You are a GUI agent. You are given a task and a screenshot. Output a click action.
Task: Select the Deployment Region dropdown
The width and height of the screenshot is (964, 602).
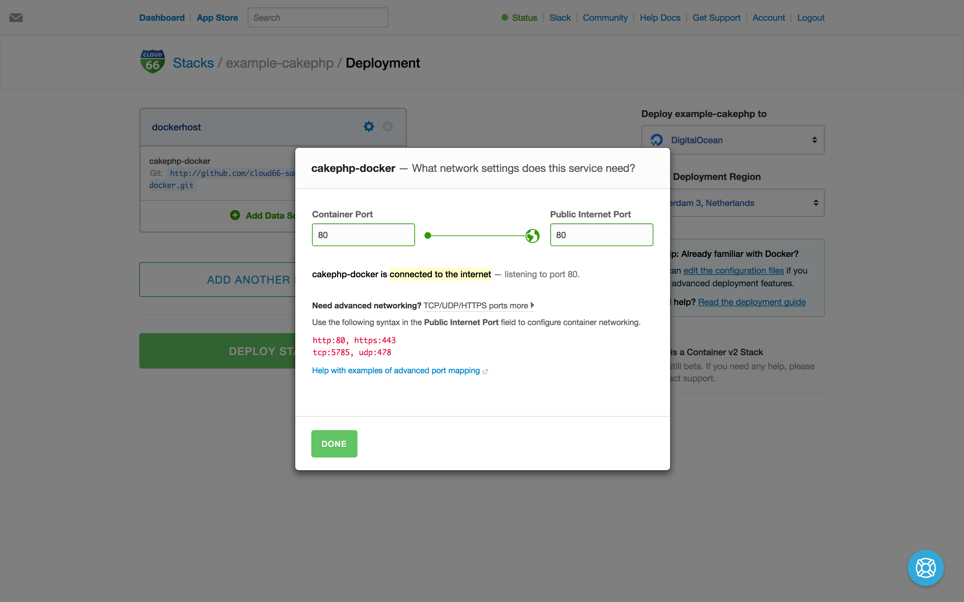coord(732,203)
